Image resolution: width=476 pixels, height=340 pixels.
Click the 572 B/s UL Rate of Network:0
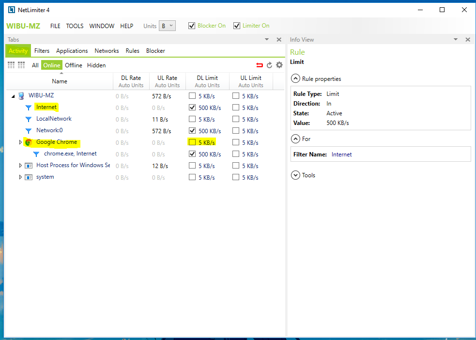coord(162,131)
